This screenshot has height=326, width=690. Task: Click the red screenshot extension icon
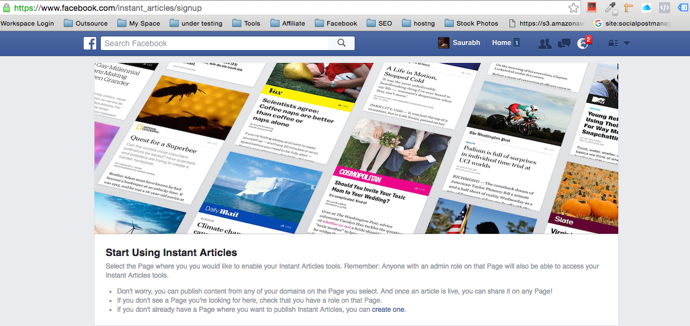(x=592, y=7)
